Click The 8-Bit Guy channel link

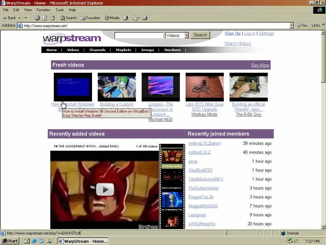point(248,115)
